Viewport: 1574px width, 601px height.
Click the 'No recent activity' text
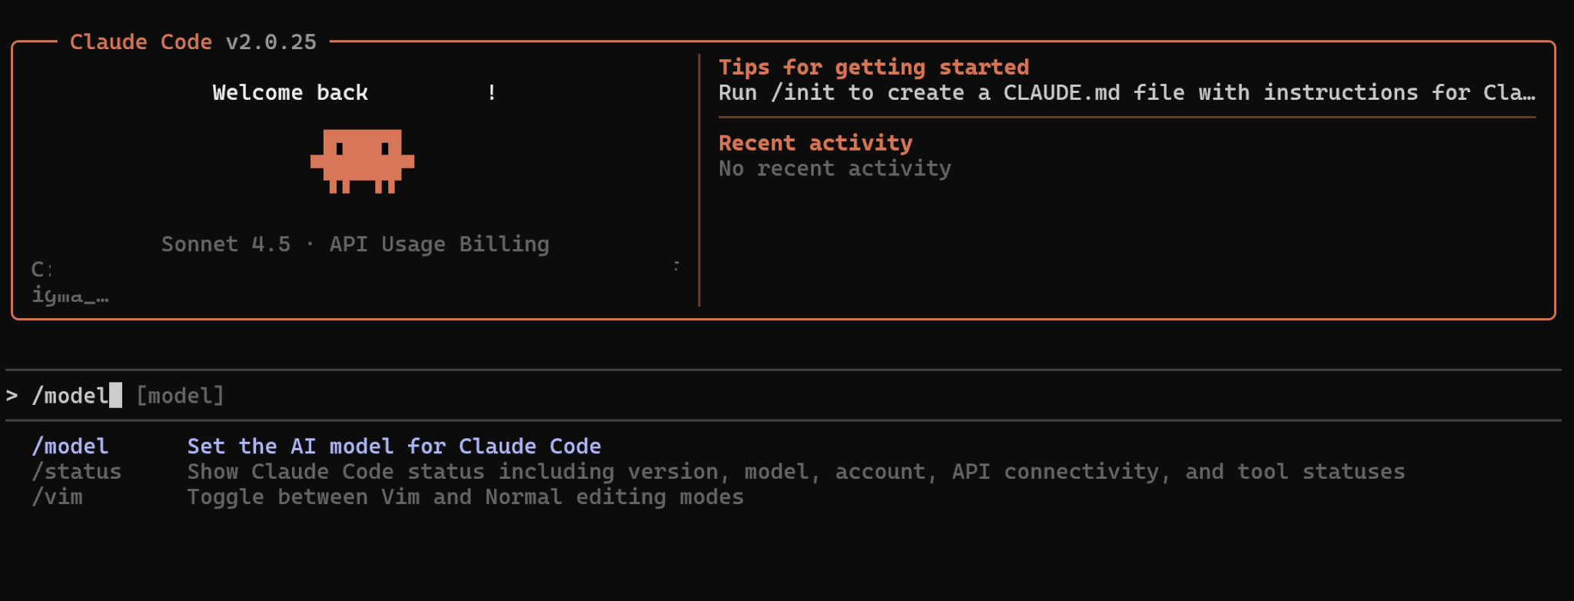834,168
